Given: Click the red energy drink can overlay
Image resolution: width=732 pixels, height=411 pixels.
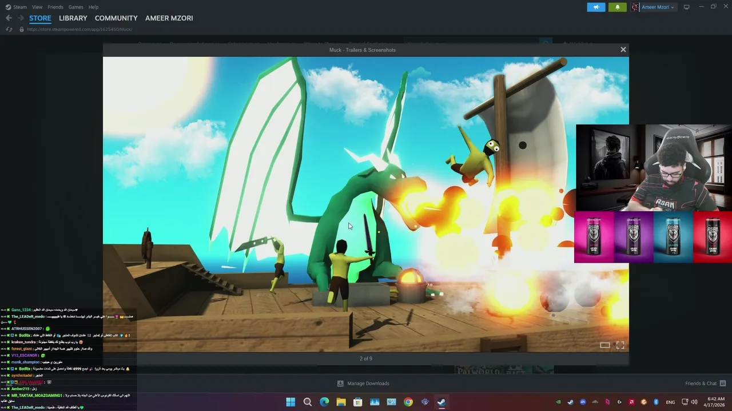Looking at the screenshot, I should (x=713, y=237).
